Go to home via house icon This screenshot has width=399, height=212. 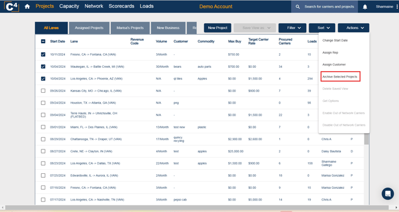(x=27, y=6)
